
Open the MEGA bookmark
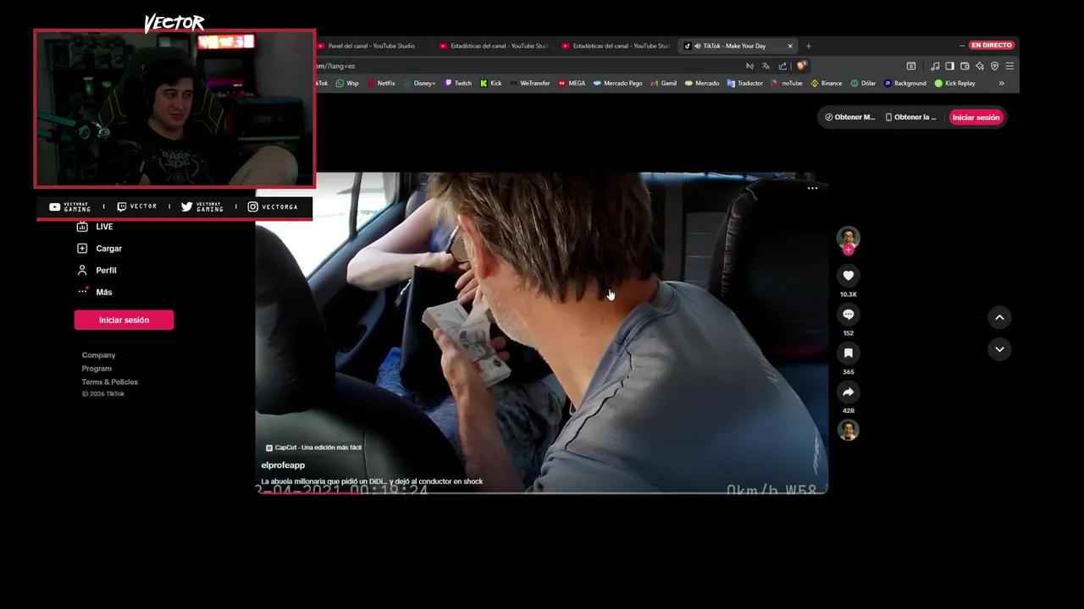click(x=572, y=83)
